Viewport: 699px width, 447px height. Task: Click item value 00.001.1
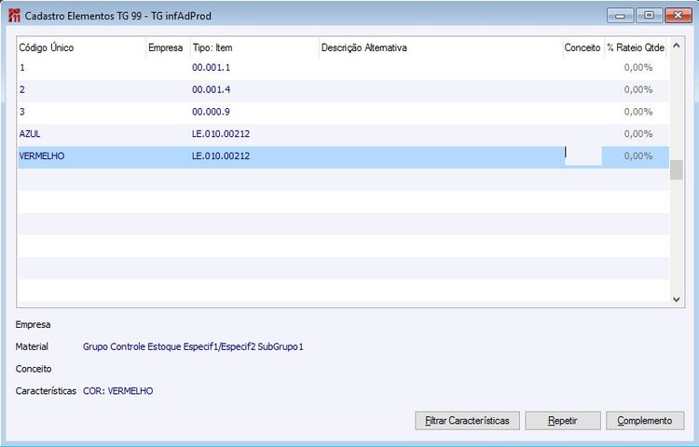point(211,68)
